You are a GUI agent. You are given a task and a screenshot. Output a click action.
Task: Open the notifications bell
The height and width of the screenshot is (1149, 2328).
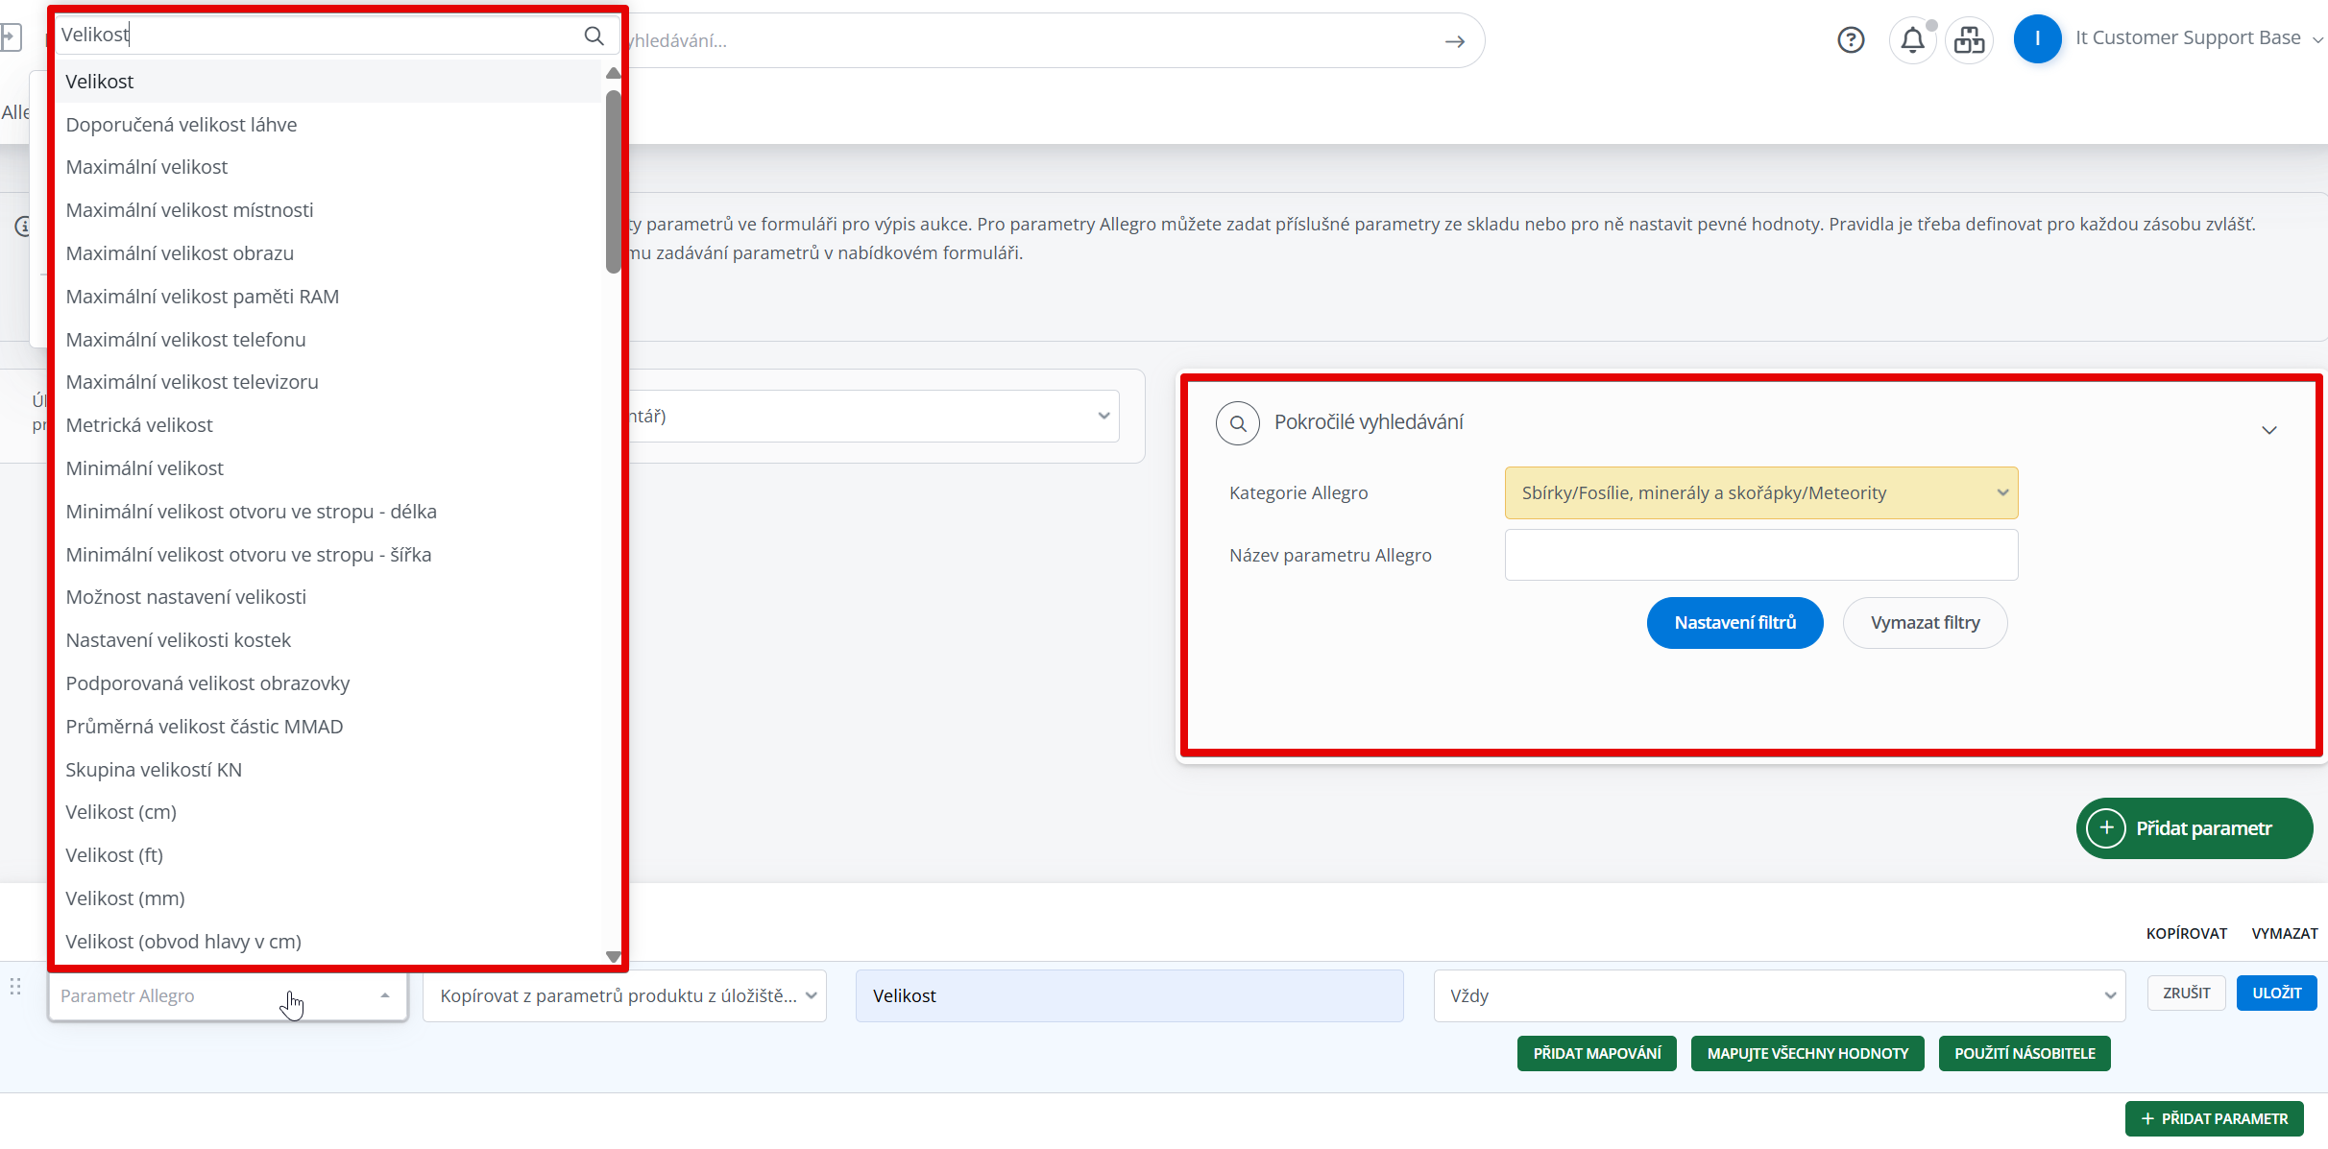point(1912,39)
